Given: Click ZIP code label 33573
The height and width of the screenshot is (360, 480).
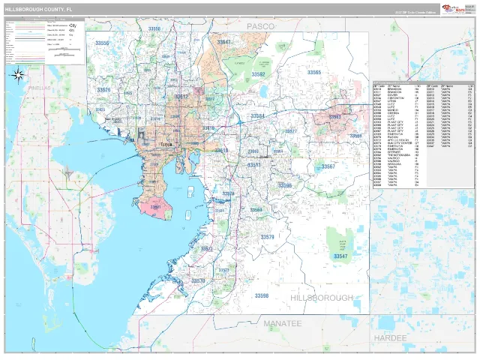Looking at the screenshot, I should 223,270.
